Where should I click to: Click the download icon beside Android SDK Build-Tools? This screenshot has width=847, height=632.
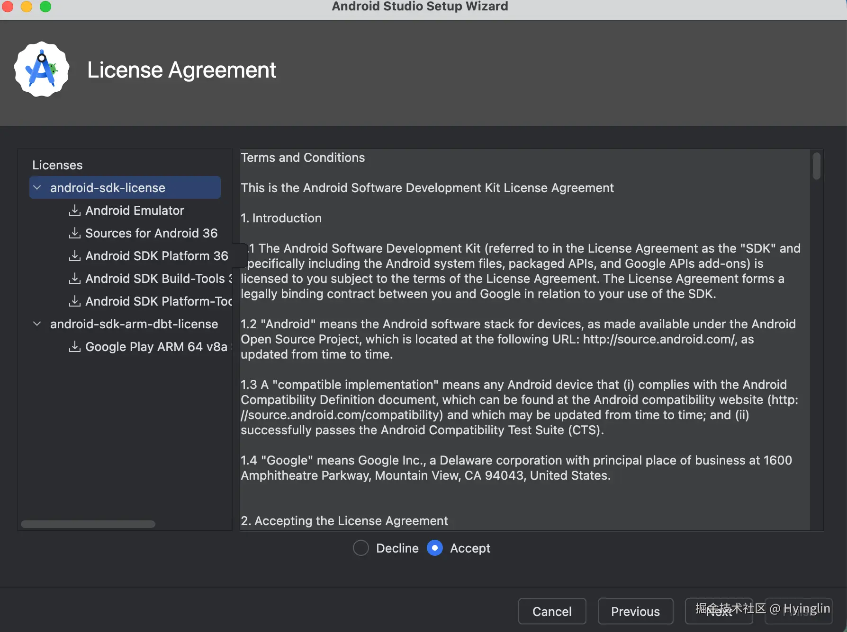coord(74,278)
